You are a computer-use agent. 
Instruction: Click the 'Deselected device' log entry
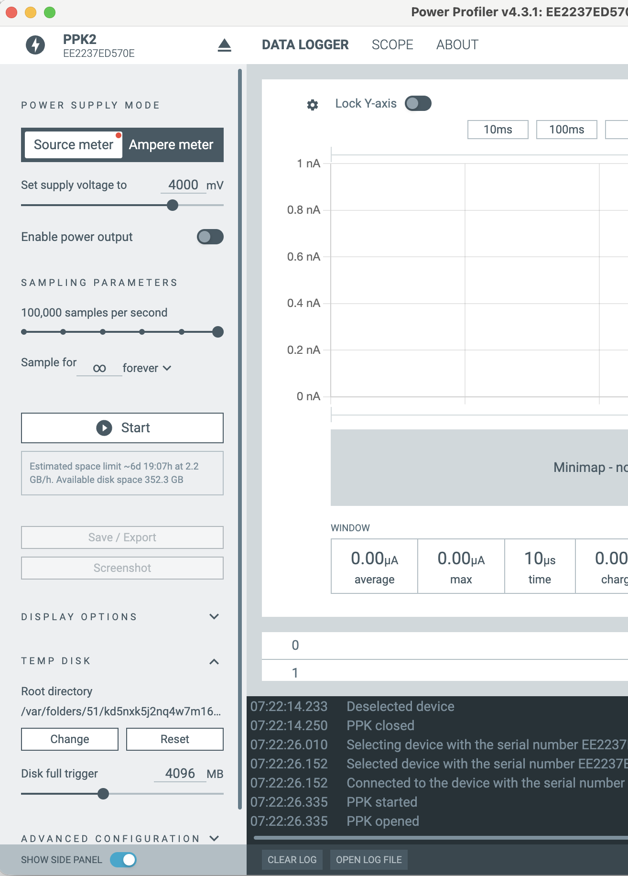(401, 706)
